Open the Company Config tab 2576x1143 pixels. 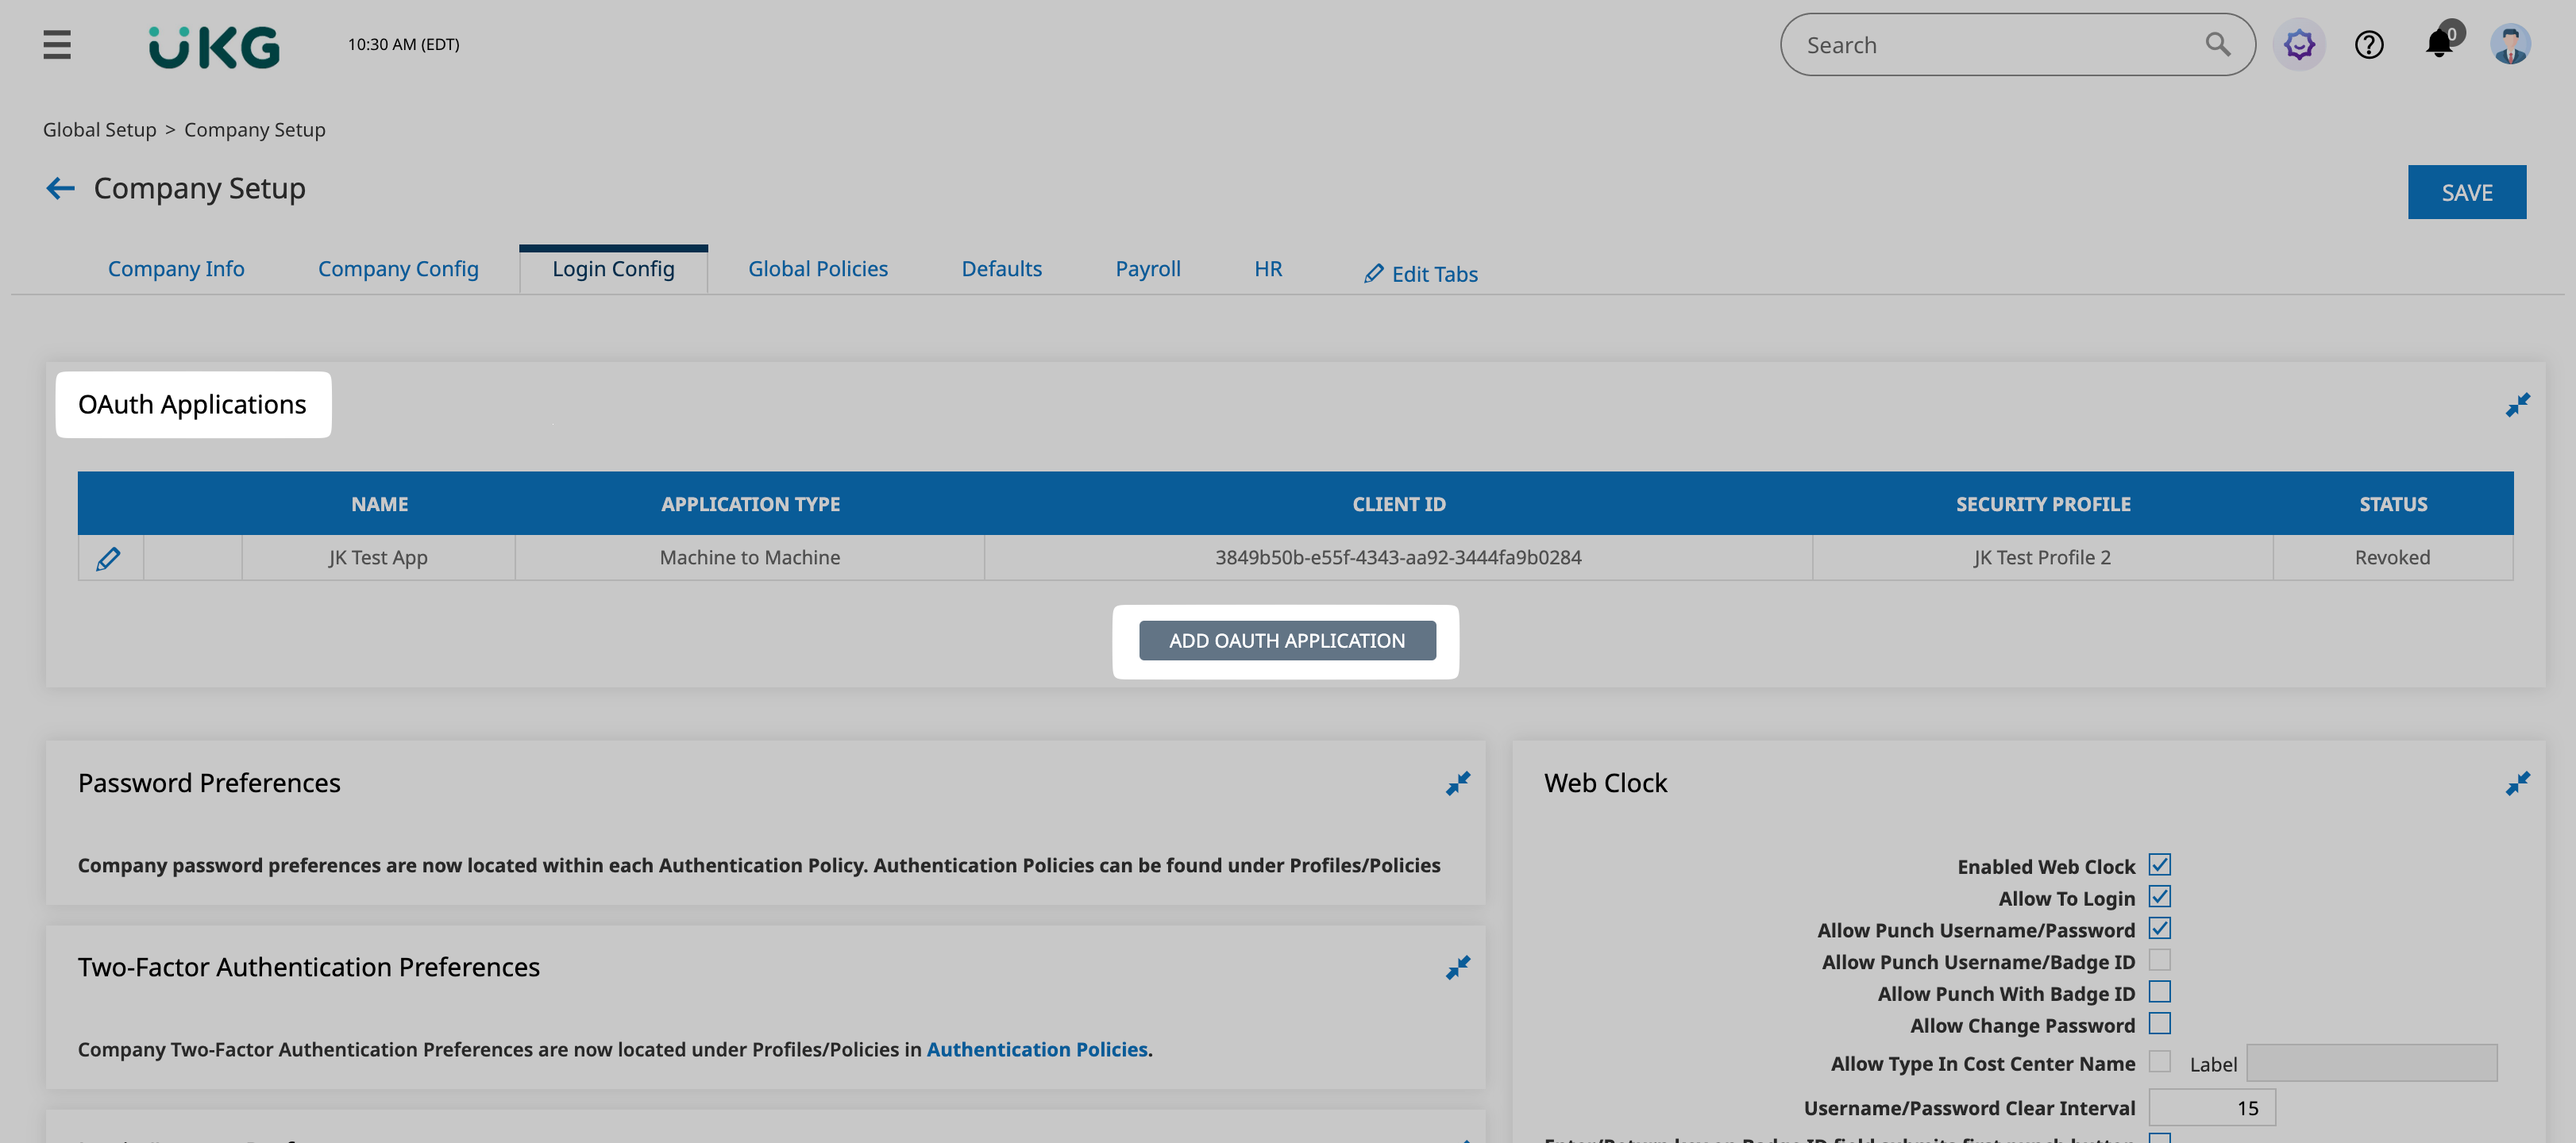398,269
